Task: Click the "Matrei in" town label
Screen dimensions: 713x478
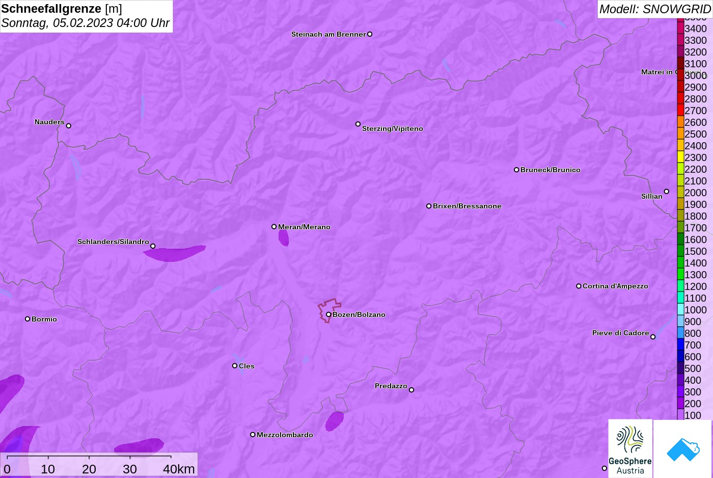Action: [656, 72]
